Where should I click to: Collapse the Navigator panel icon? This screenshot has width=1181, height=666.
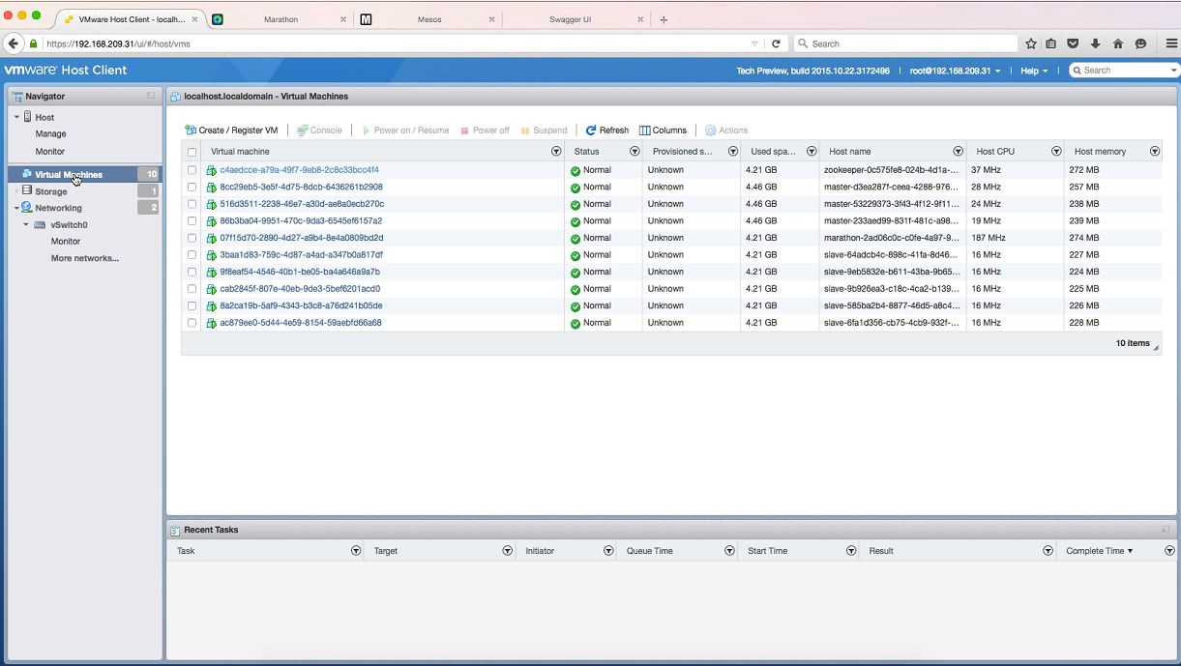click(151, 97)
